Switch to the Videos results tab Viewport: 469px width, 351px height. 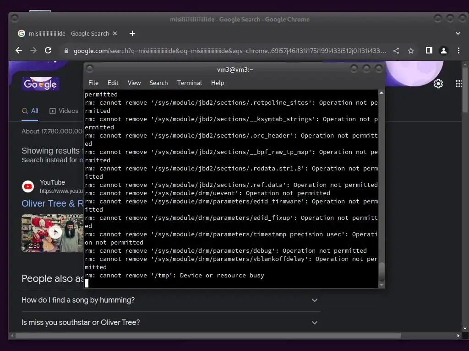point(64,111)
